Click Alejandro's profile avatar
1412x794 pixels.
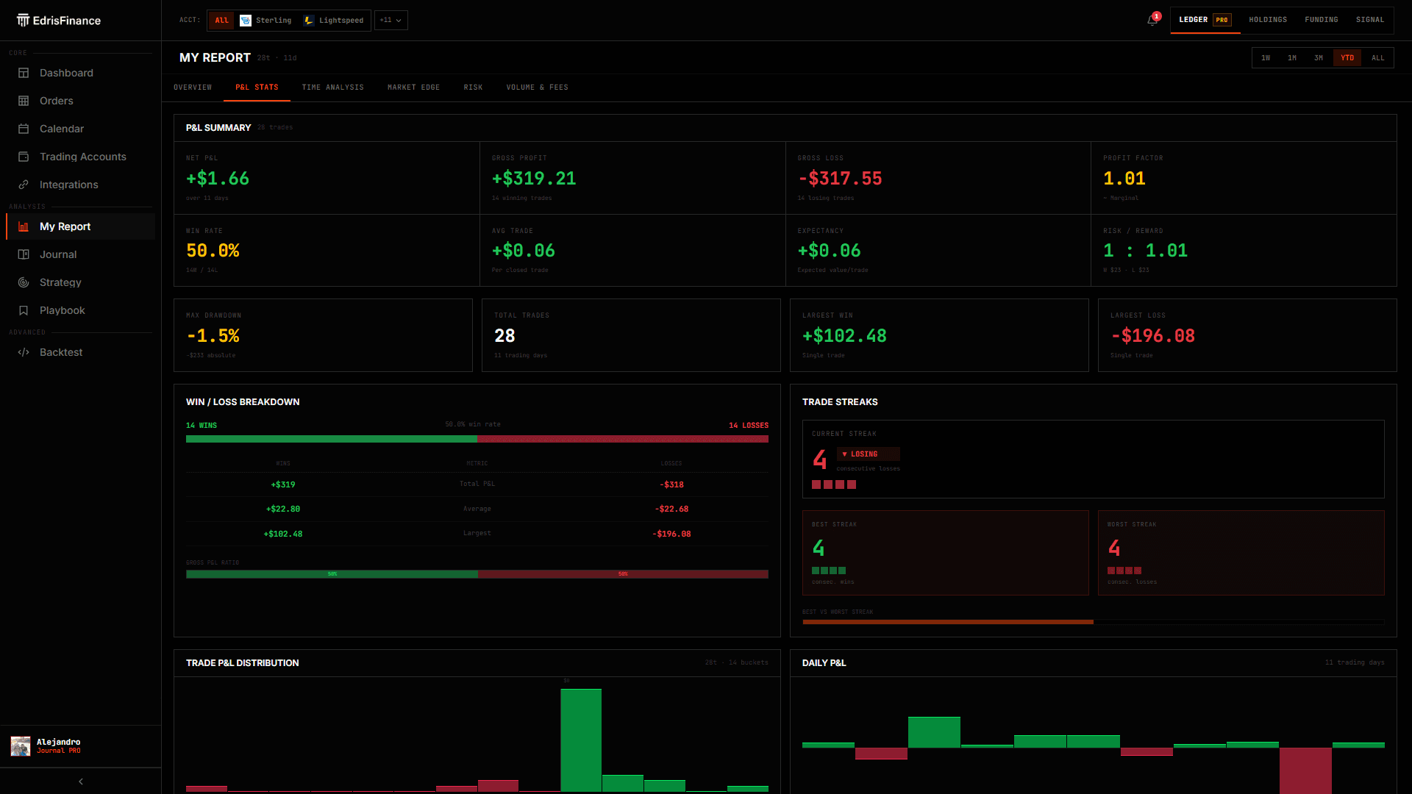pos(21,746)
